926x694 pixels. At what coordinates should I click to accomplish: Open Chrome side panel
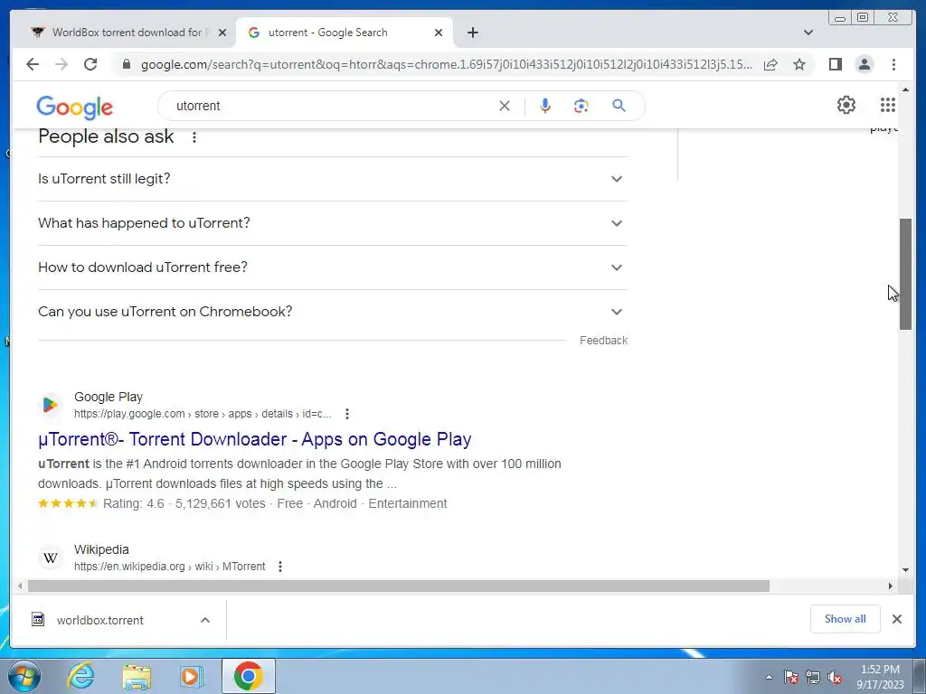pos(835,64)
